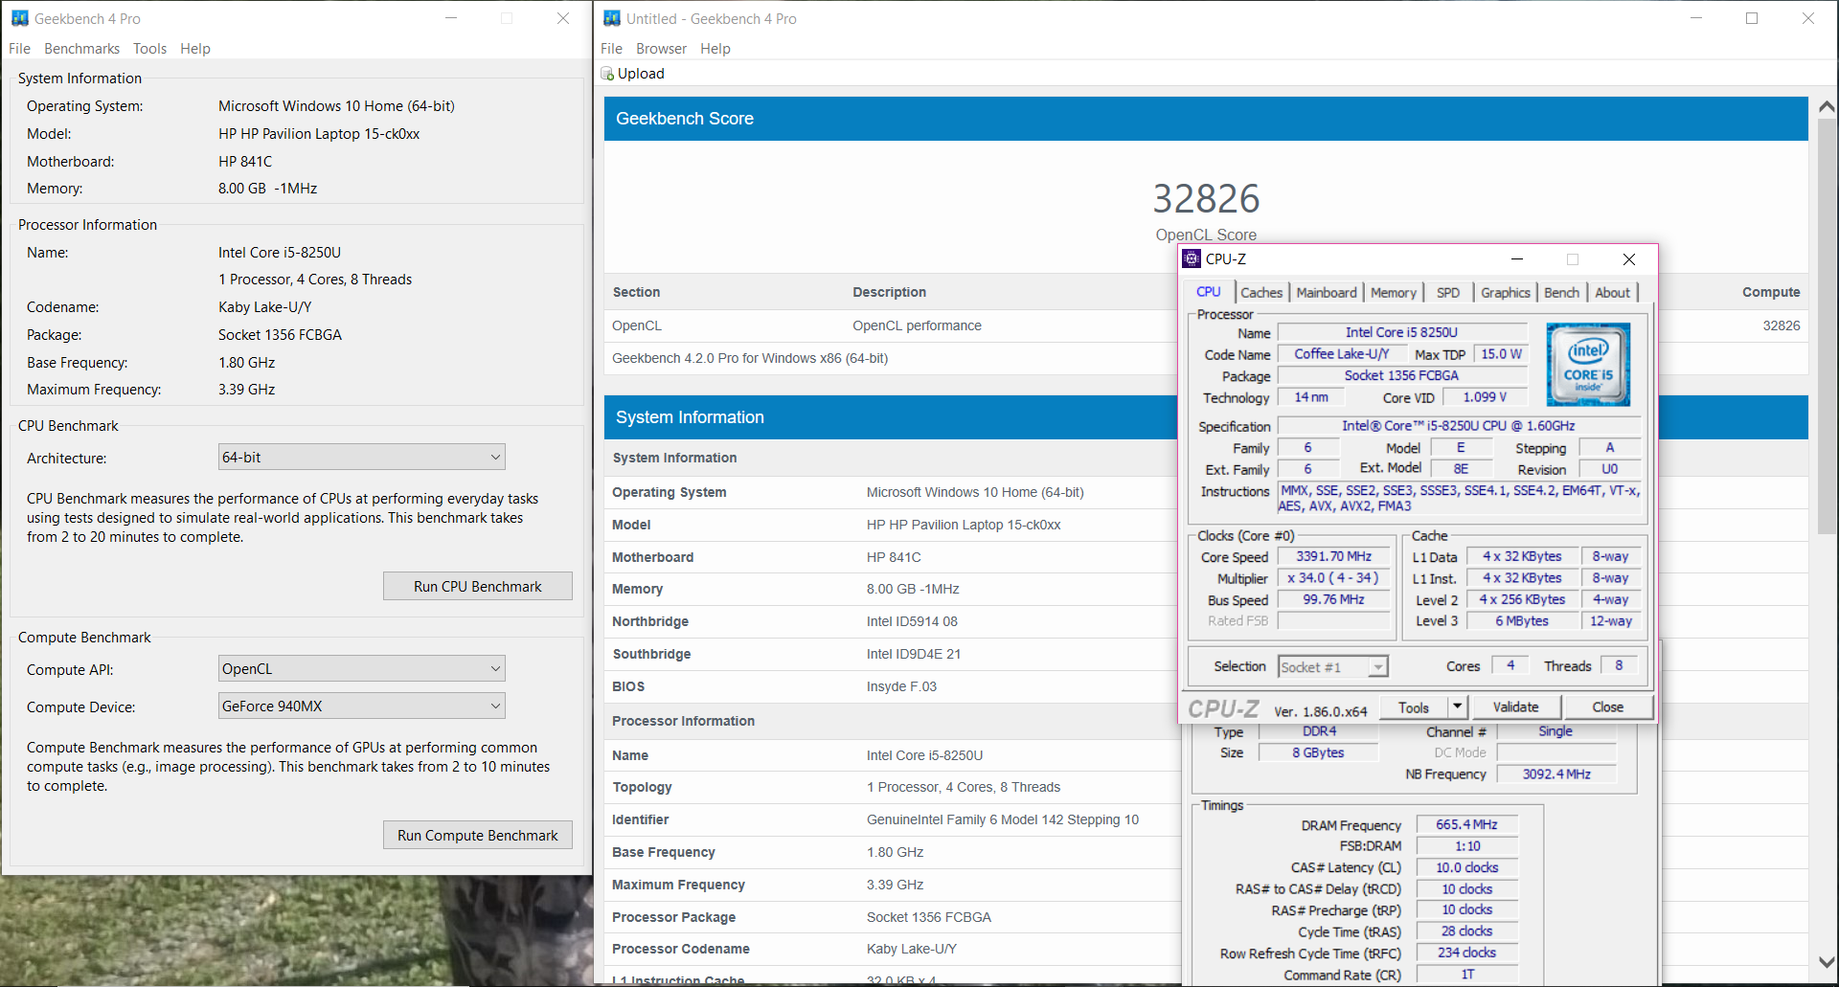The height and width of the screenshot is (987, 1839).
Task: Click the Level 3 6 MBytes cache field
Action: 1522,621
